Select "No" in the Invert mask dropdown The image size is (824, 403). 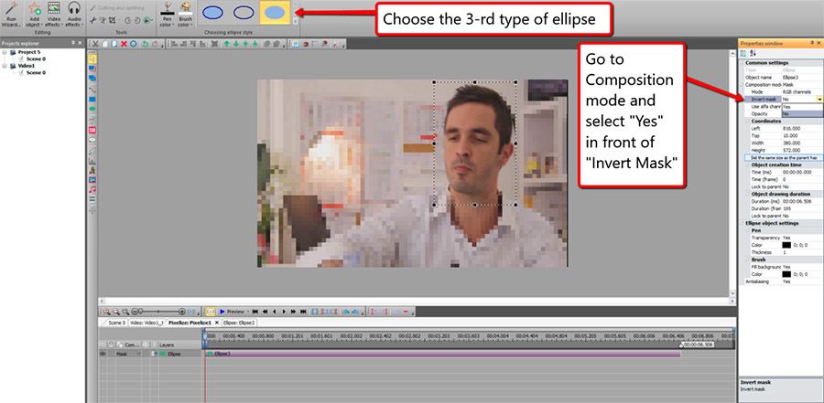(802, 113)
